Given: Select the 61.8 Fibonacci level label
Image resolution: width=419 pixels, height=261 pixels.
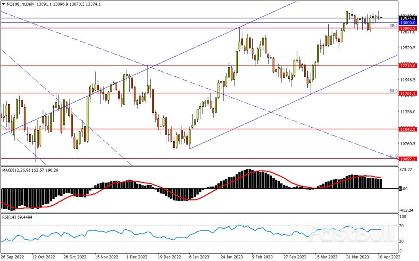Looking at the screenshot, I should (393, 156).
